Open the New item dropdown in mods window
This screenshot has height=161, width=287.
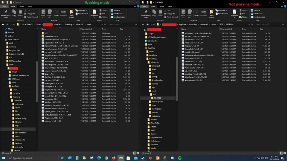pos(82,10)
